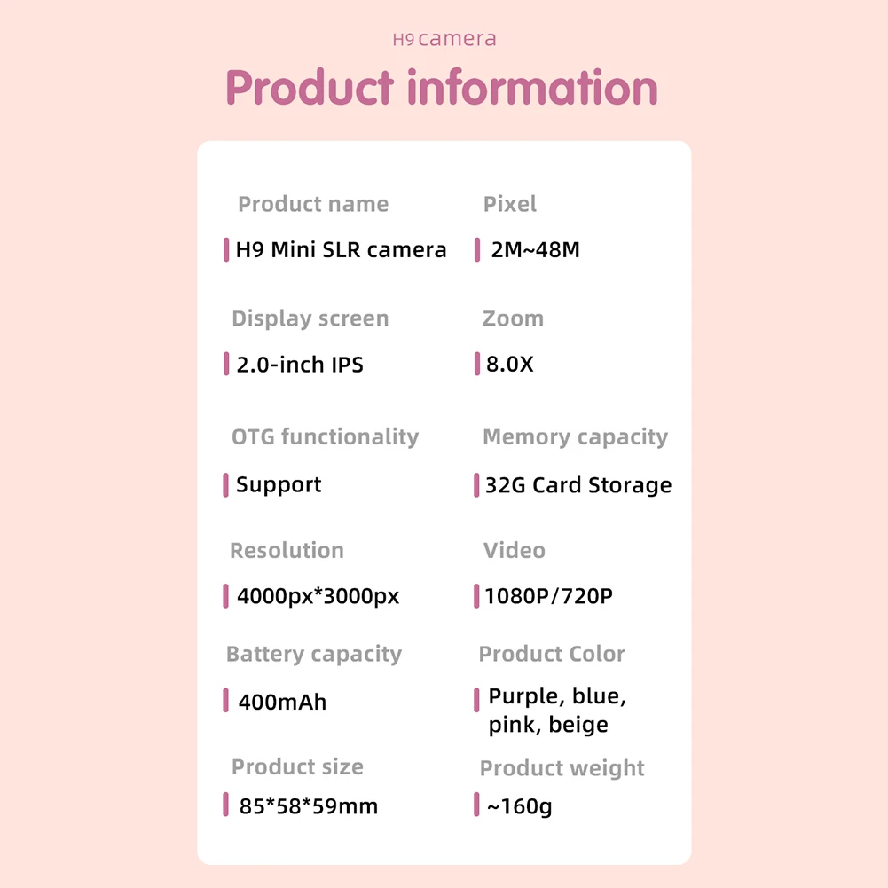Select the "Product name" label

[313, 204]
